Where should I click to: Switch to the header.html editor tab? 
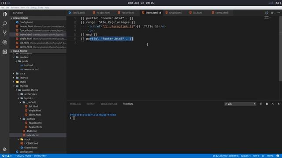pyautogui.click(x=103, y=13)
